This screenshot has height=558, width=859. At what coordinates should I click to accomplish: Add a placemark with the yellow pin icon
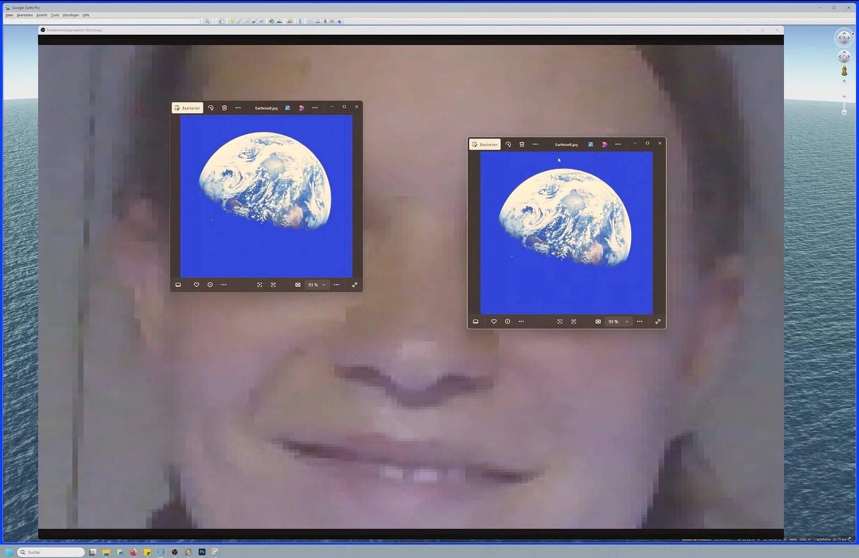(232, 21)
